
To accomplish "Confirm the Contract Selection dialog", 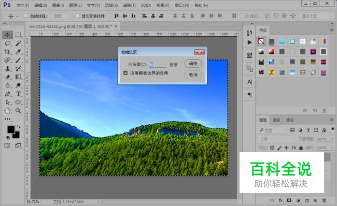I will 193,64.
